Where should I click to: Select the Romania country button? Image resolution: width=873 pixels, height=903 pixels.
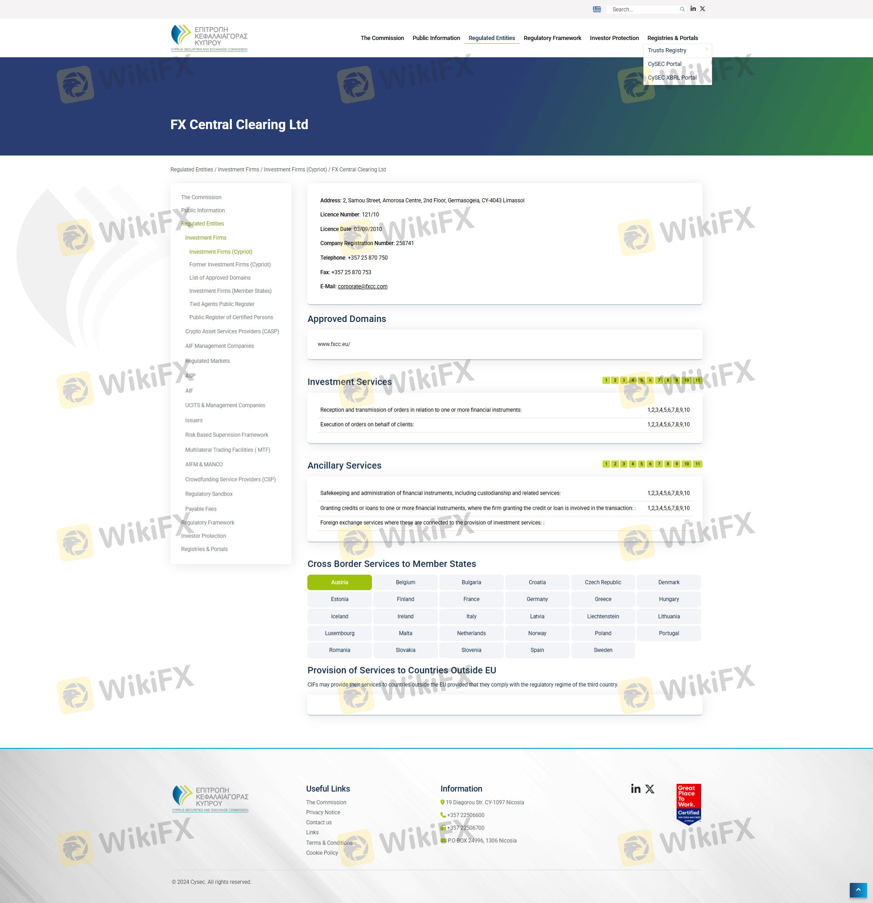[340, 650]
